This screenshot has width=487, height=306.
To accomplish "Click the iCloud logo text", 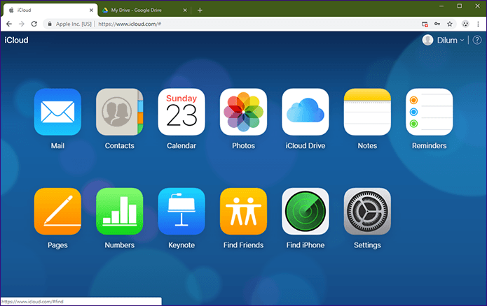I will pyautogui.click(x=16, y=41).
